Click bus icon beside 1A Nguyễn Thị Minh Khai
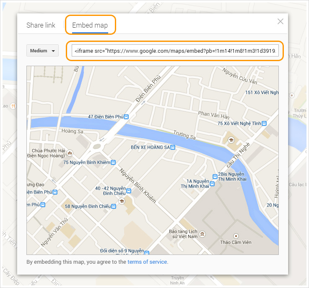Viewport: 309px width, 288px height. coord(212,184)
